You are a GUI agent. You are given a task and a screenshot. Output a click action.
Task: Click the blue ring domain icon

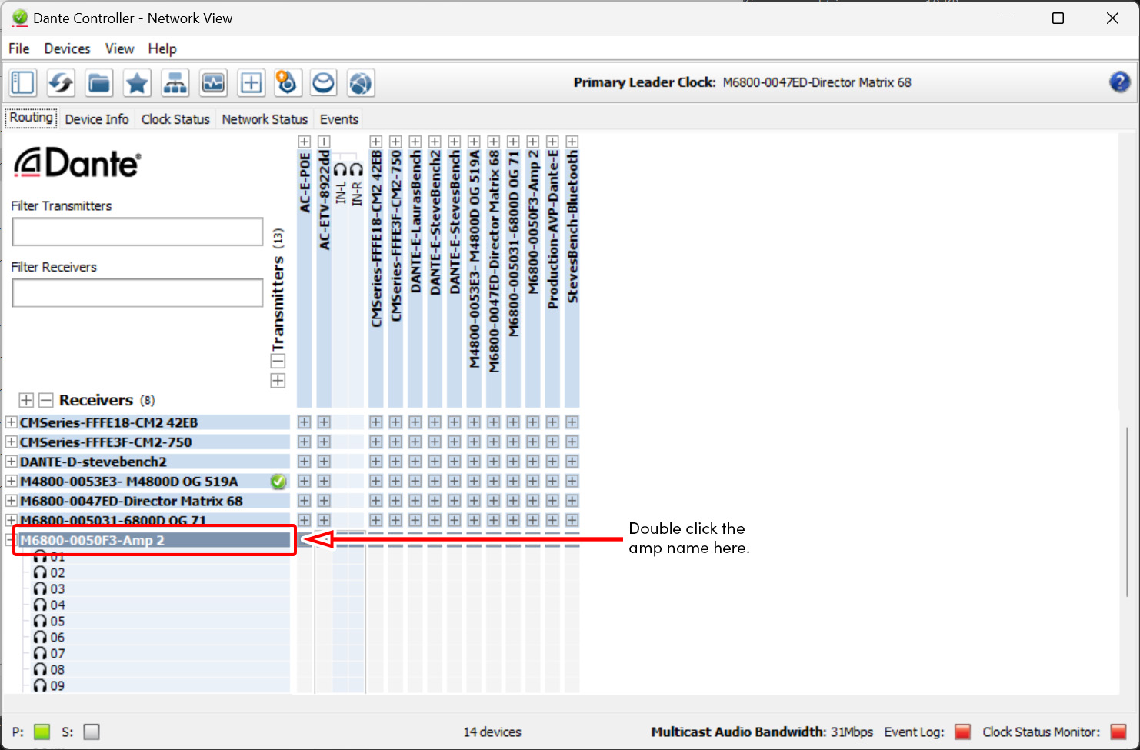pyautogui.click(x=323, y=82)
